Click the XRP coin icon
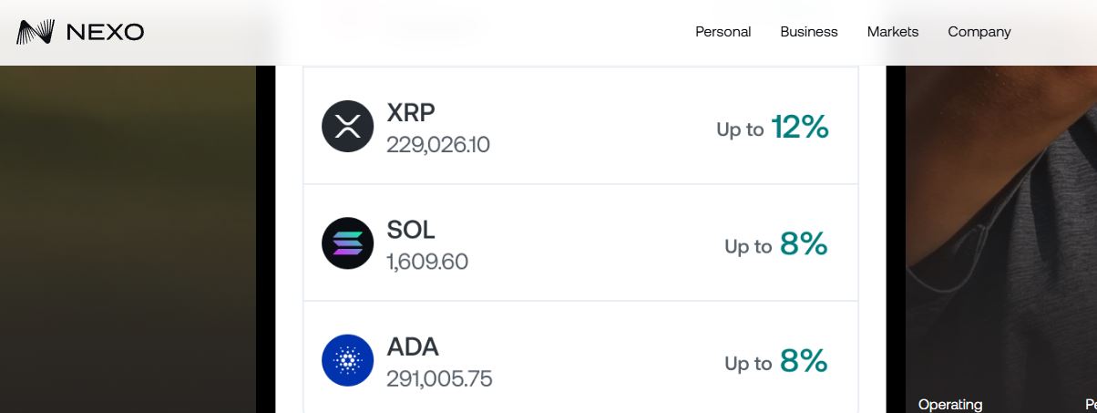 (348, 126)
